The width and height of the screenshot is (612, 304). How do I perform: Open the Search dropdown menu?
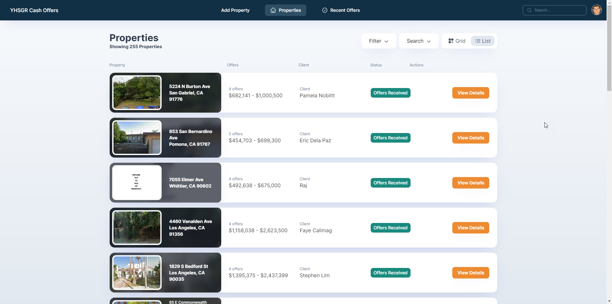(419, 41)
